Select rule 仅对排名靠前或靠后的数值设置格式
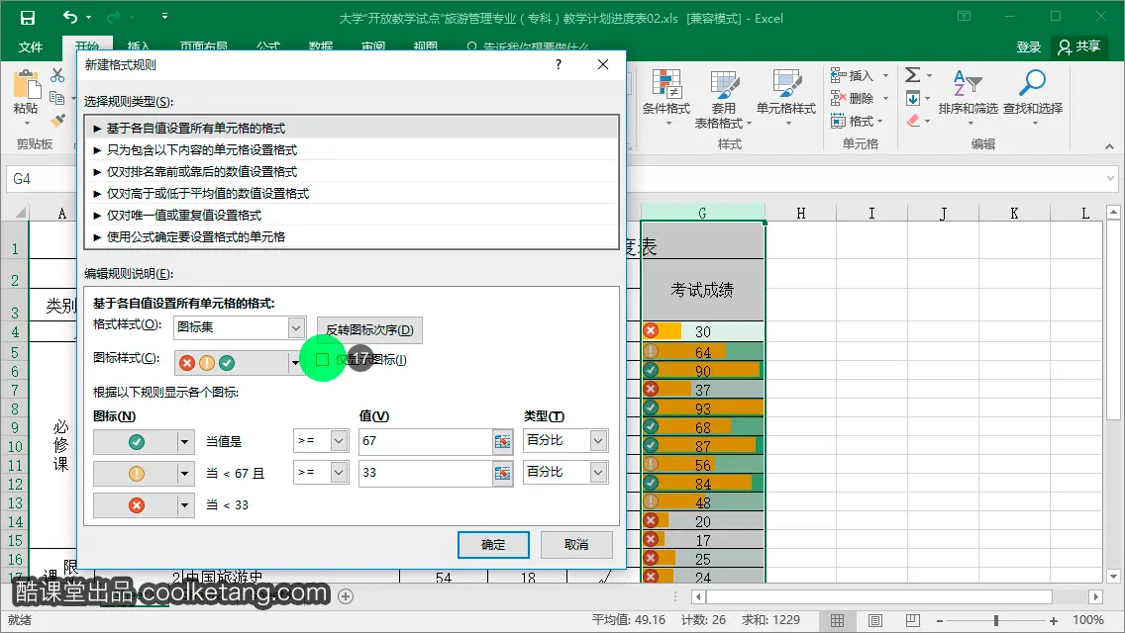This screenshot has width=1125, height=633. coord(352,171)
